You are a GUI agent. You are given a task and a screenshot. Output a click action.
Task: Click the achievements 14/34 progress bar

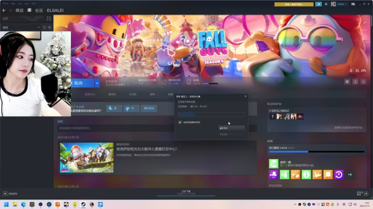pos(317,152)
